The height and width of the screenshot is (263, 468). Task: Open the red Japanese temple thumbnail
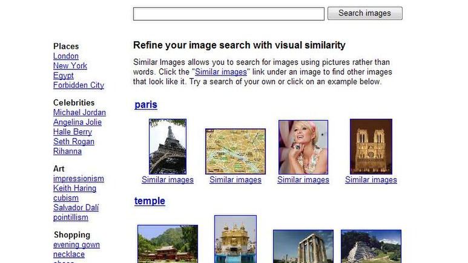168,244
